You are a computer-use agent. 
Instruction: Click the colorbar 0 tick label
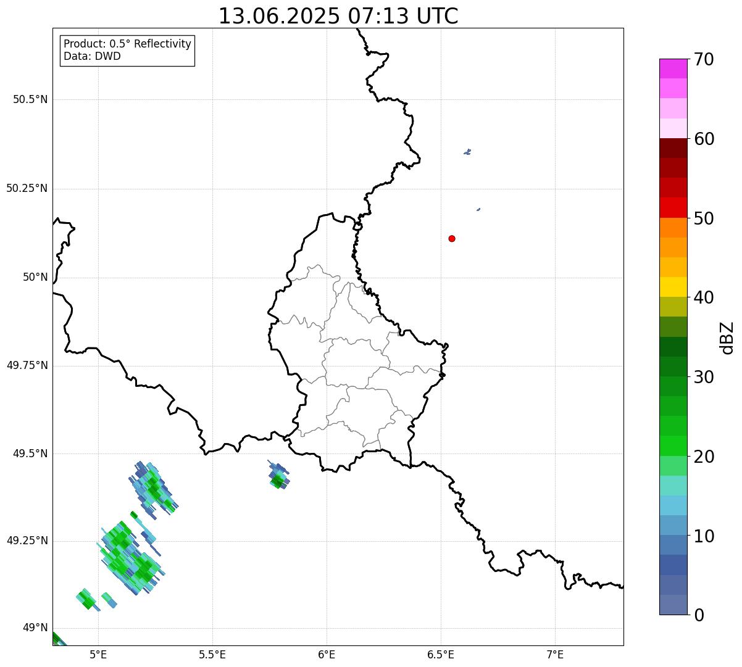(x=698, y=615)
